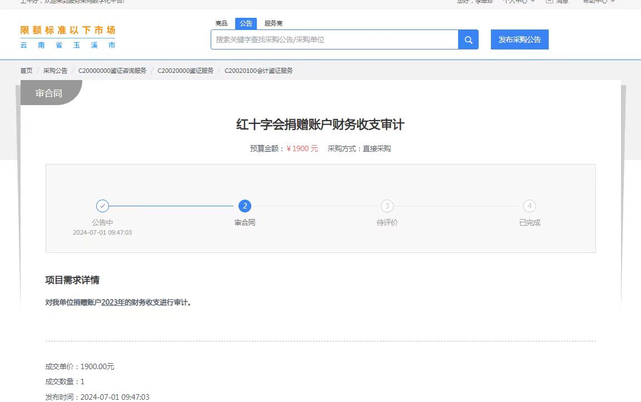Click the gray 审合同 status badge
The height and width of the screenshot is (402, 641).
pos(51,93)
